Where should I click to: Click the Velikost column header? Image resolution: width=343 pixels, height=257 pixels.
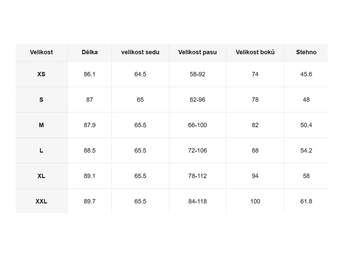41,52
